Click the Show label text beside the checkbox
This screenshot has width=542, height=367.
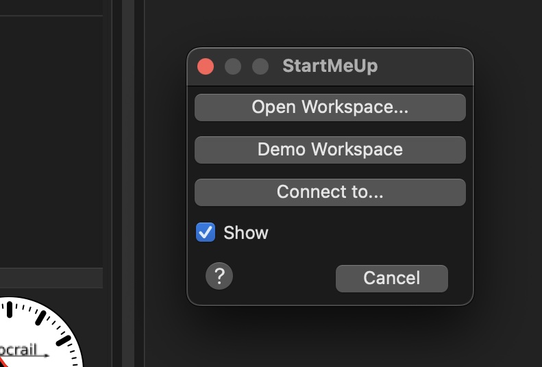click(x=246, y=233)
